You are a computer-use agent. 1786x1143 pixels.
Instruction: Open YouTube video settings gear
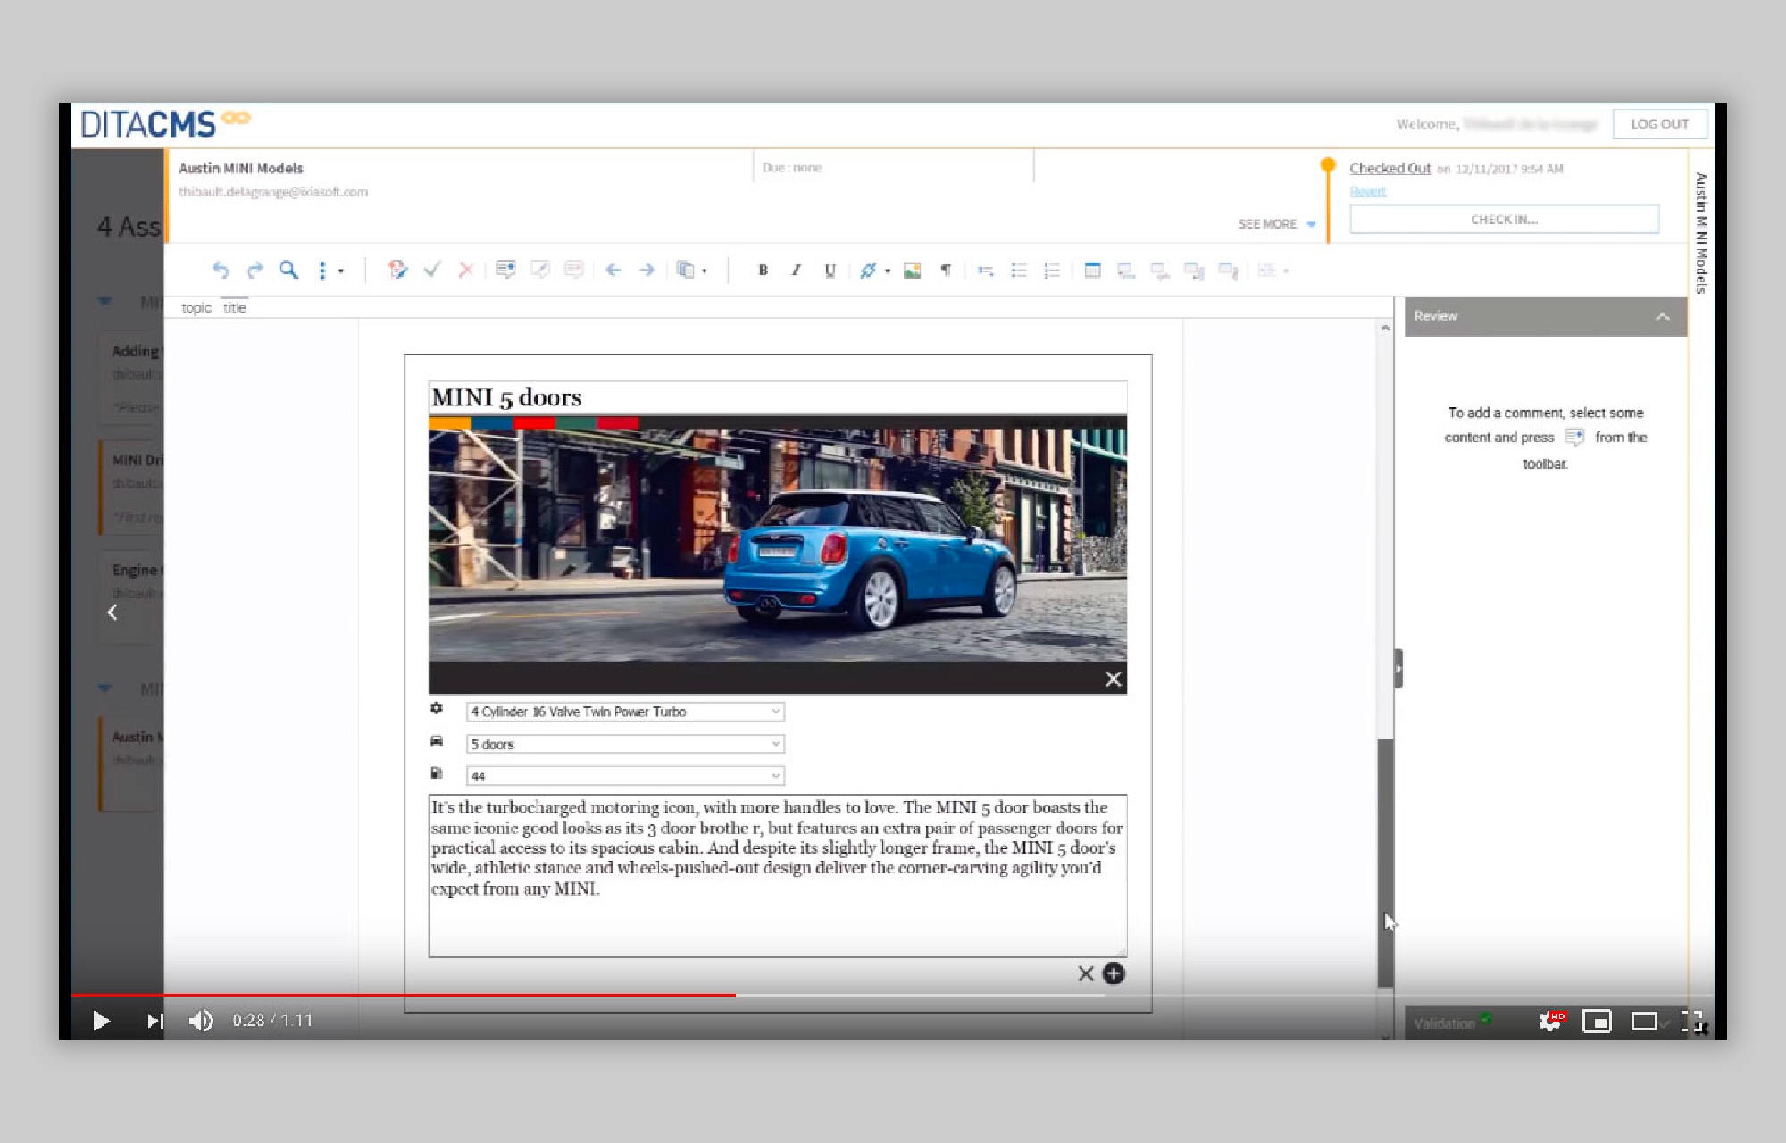pyautogui.click(x=1550, y=1021)
